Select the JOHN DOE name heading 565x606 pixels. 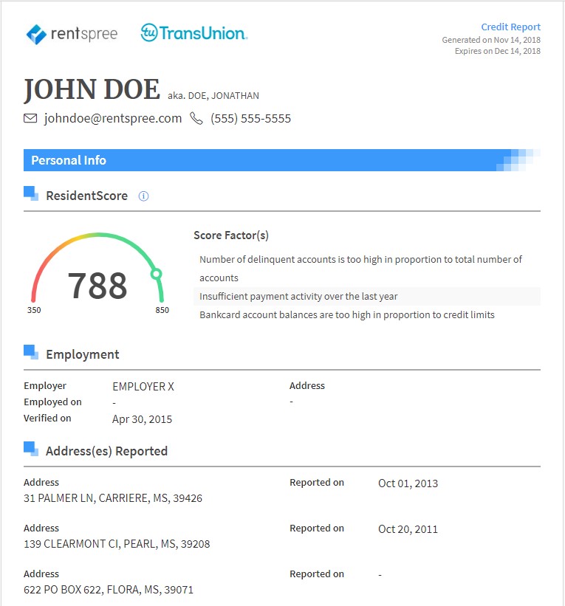[x=92, y=89]
